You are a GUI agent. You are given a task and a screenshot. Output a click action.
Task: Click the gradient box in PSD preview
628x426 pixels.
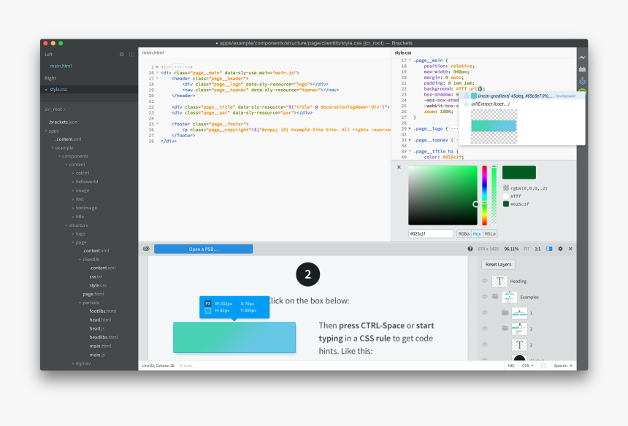(x=234, y=338)
